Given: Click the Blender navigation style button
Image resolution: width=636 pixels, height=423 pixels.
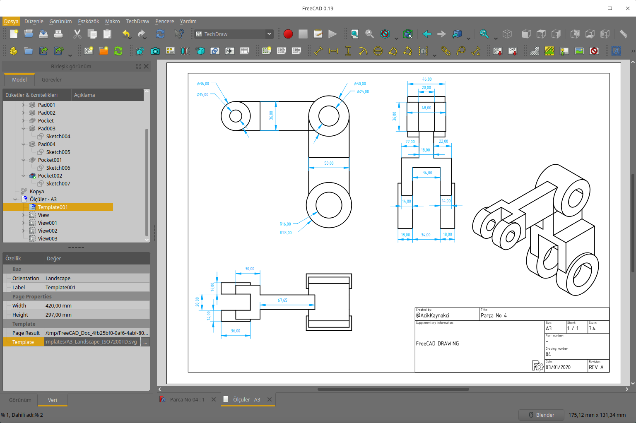Looking at the screenshot, I should [542, 415].
